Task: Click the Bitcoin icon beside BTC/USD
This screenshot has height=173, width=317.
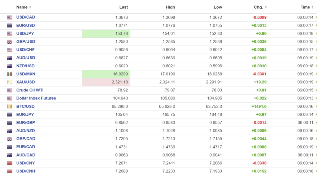Action: pyautogui.click(x=9, y=106)
